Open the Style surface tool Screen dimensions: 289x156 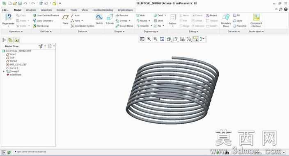(x=238, y=21)
